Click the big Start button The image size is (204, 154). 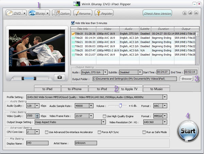[x=188, y=131]
